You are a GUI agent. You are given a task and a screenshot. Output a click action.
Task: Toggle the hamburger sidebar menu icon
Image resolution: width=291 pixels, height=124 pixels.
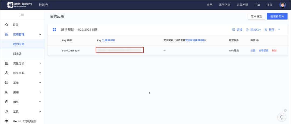(x=22, y=15)
